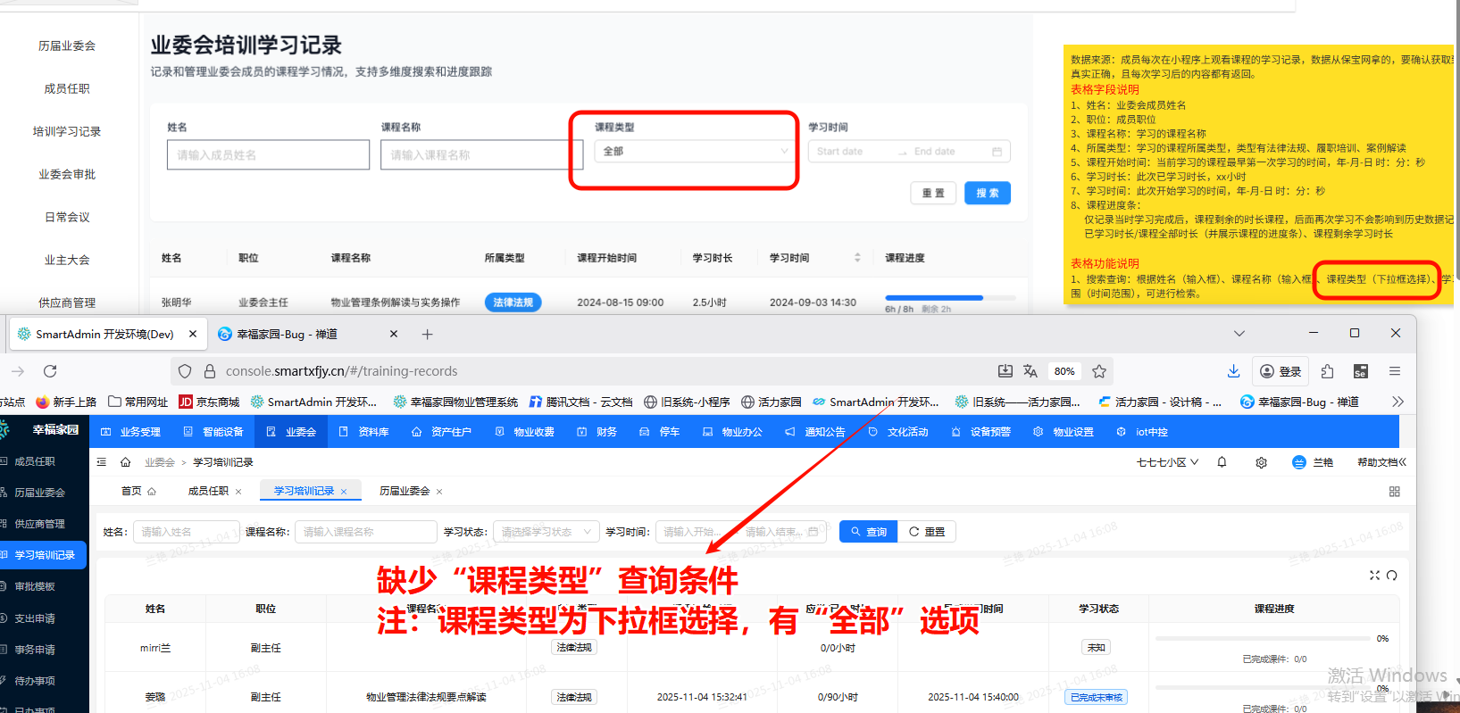Image resolution: width=1460 pixels, height=713 pixels.
Task: Click the browser address bar URL
Action: (341, 371)
